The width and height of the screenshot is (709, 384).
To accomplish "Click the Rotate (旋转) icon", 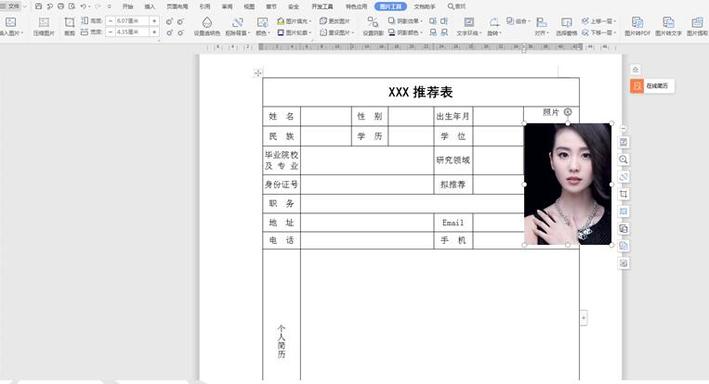I will click(x=493, y=22).
